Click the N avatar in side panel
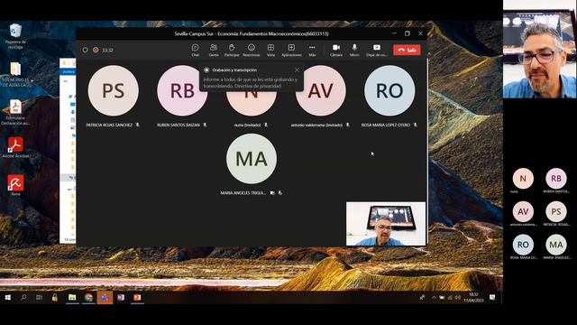 pos(523,179)
